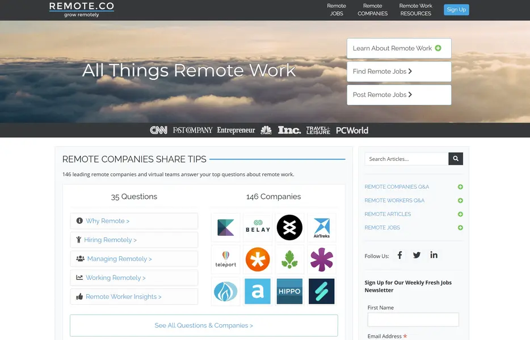Open the Remote Companies menu
The height and width of the screenshot is (340, 530).
click(x=372, y=10)
